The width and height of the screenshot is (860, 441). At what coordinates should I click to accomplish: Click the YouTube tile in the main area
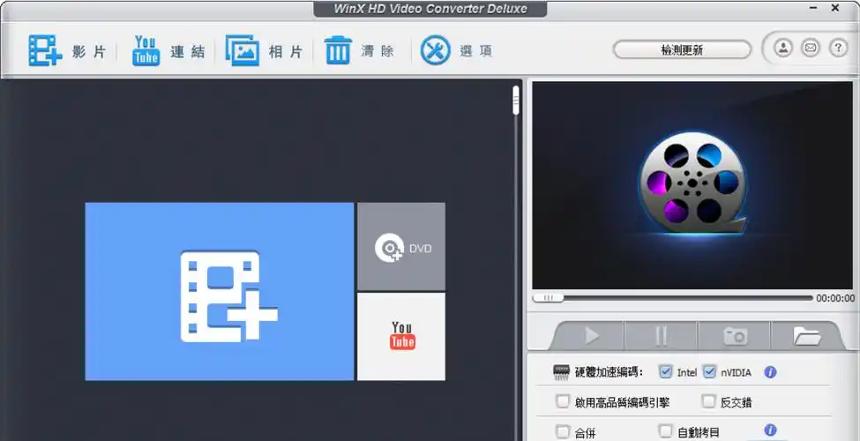(401, 336)
